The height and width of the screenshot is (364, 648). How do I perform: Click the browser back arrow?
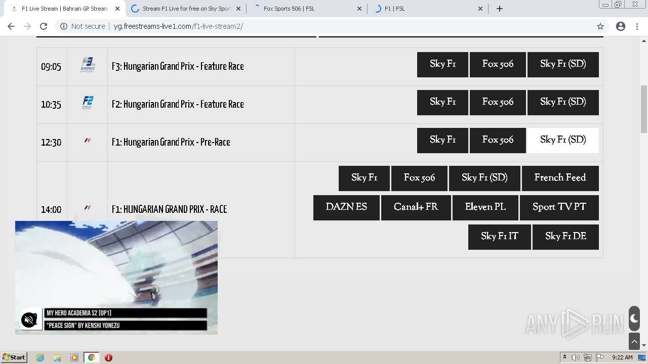pyautogui.click(x=11, y=26)
